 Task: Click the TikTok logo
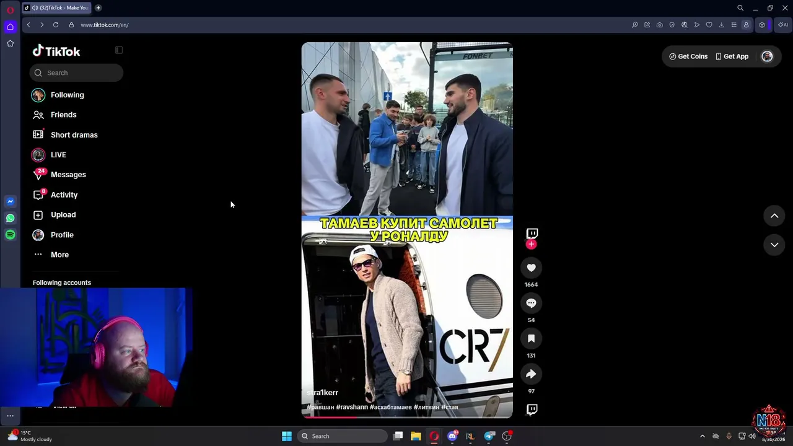[x=56, y=51]
